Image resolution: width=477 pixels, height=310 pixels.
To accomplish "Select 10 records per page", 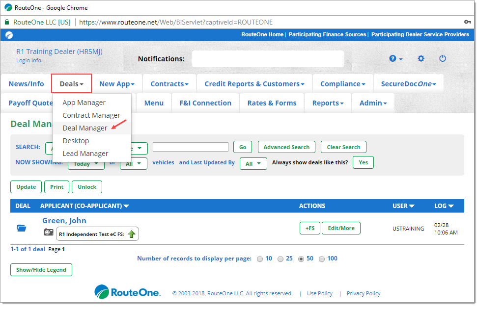I will click(x=260, y=259).
